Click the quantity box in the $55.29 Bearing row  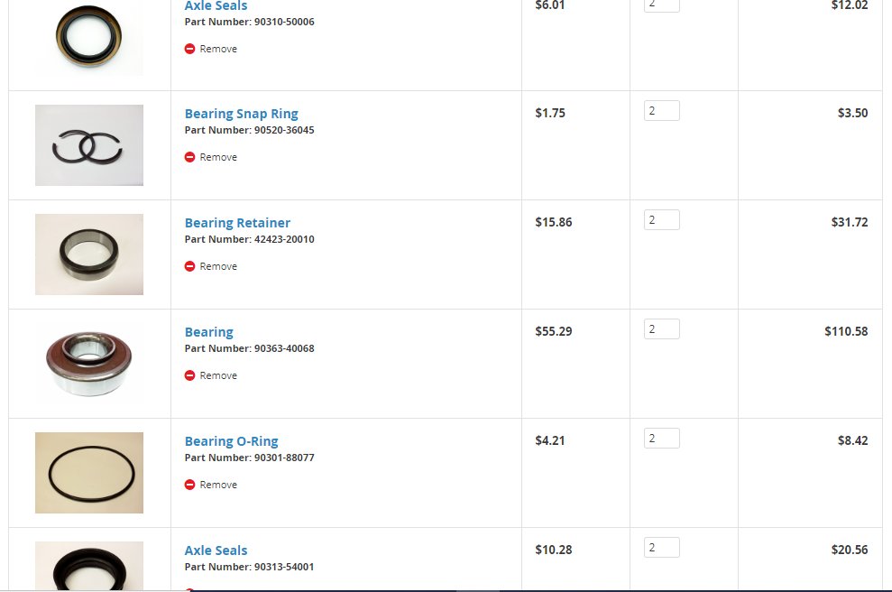tap(662, 329)
